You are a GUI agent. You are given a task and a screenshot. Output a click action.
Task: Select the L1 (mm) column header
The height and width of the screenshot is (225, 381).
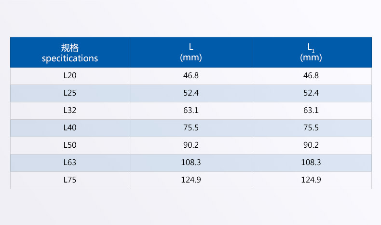311,53
